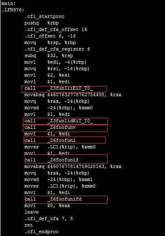Click the movl $0, %eax line
The image size is (165, 236).
[47, 205]
